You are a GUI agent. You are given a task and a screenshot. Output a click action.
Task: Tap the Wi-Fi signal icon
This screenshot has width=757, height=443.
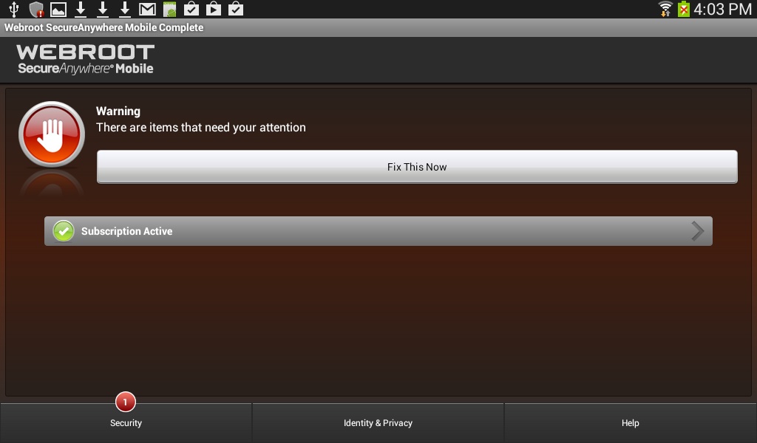[665, 9]
